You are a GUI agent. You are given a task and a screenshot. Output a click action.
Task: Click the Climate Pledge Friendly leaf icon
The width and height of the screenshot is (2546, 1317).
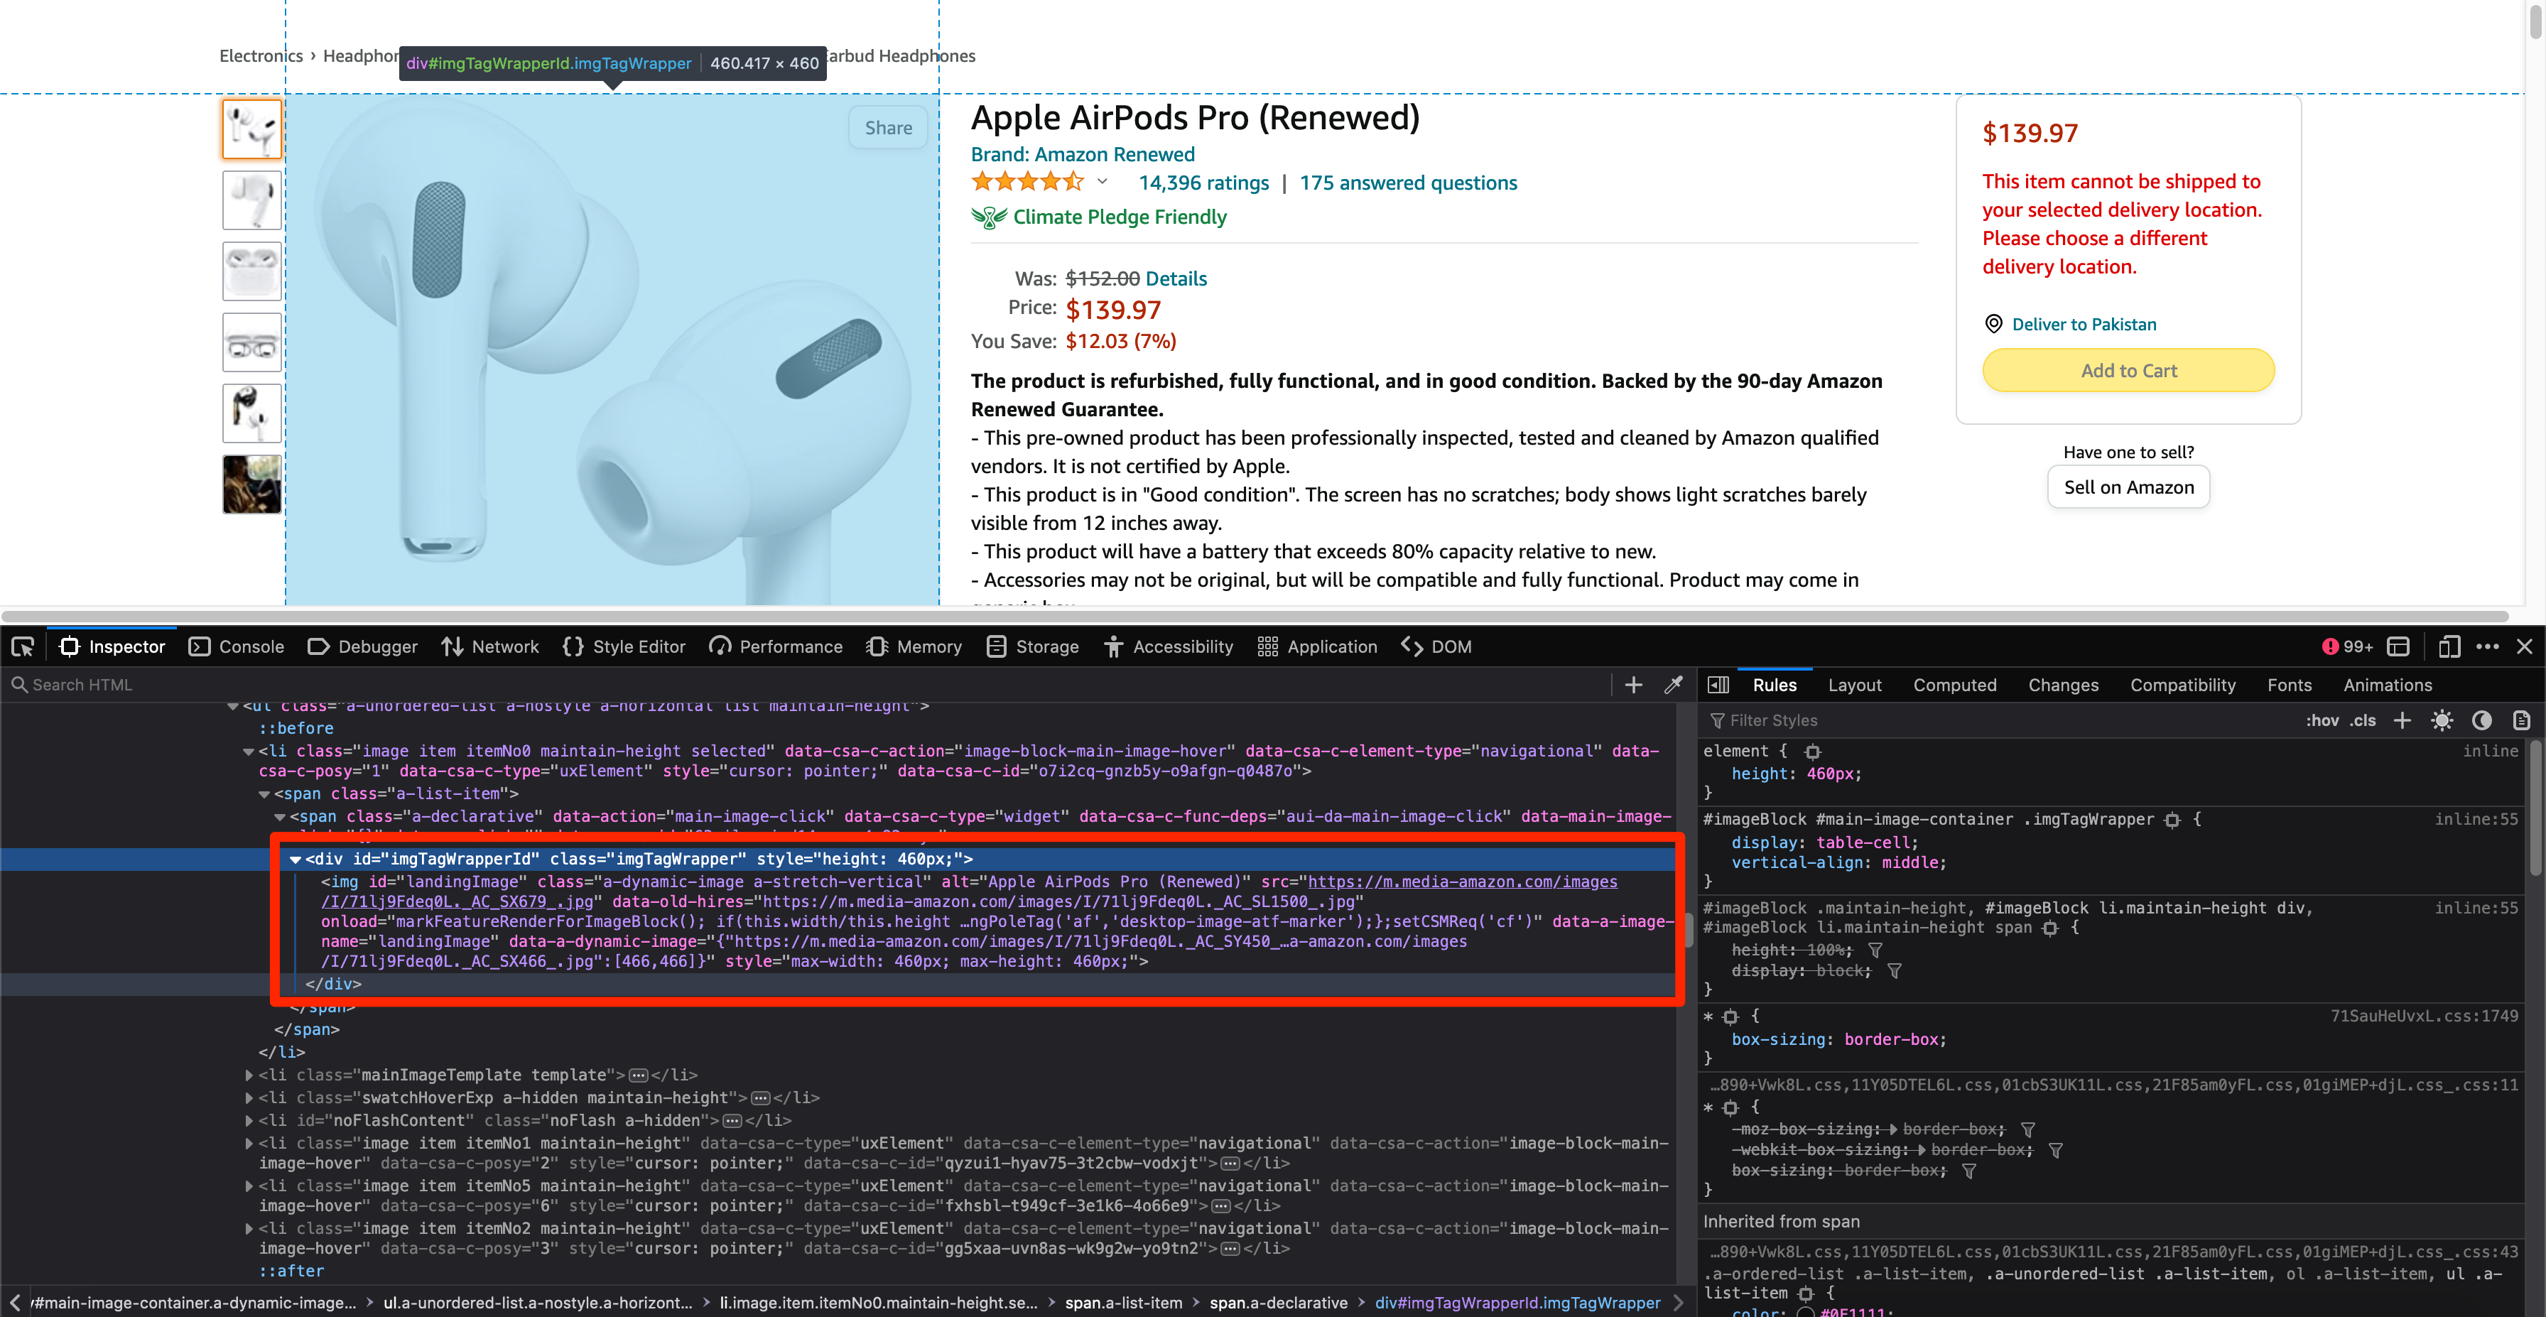click(988, 217)
